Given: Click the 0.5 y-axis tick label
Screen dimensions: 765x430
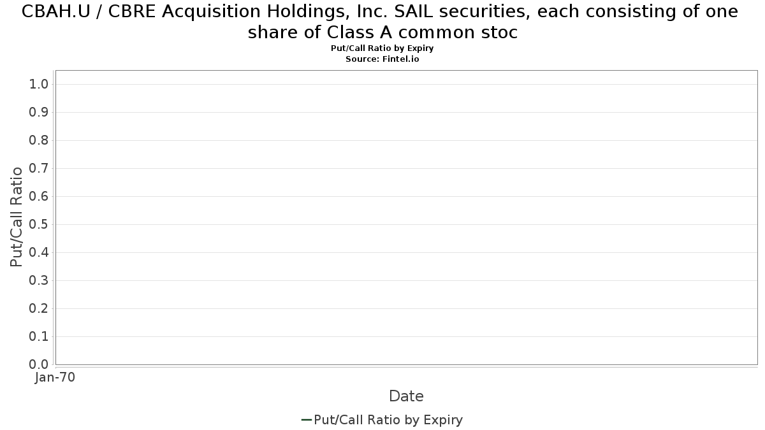Looking at the screenshot, I should pyautogui.click(x=39, y=224).
